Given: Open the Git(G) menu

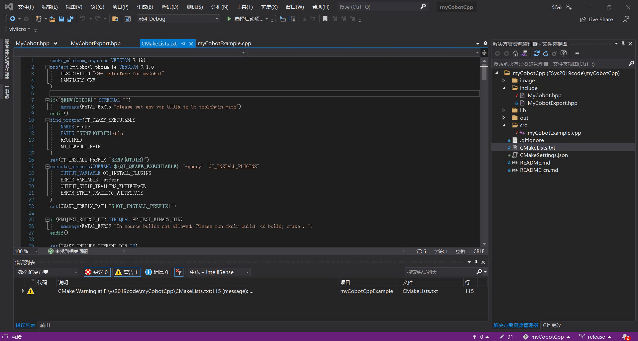Looking at the screenshot, I should [97, 7].
